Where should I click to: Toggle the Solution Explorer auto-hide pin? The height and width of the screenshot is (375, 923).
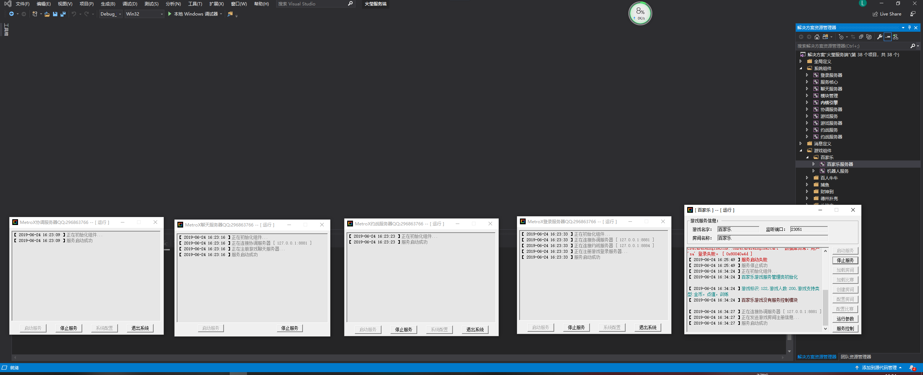pos(909,27)
